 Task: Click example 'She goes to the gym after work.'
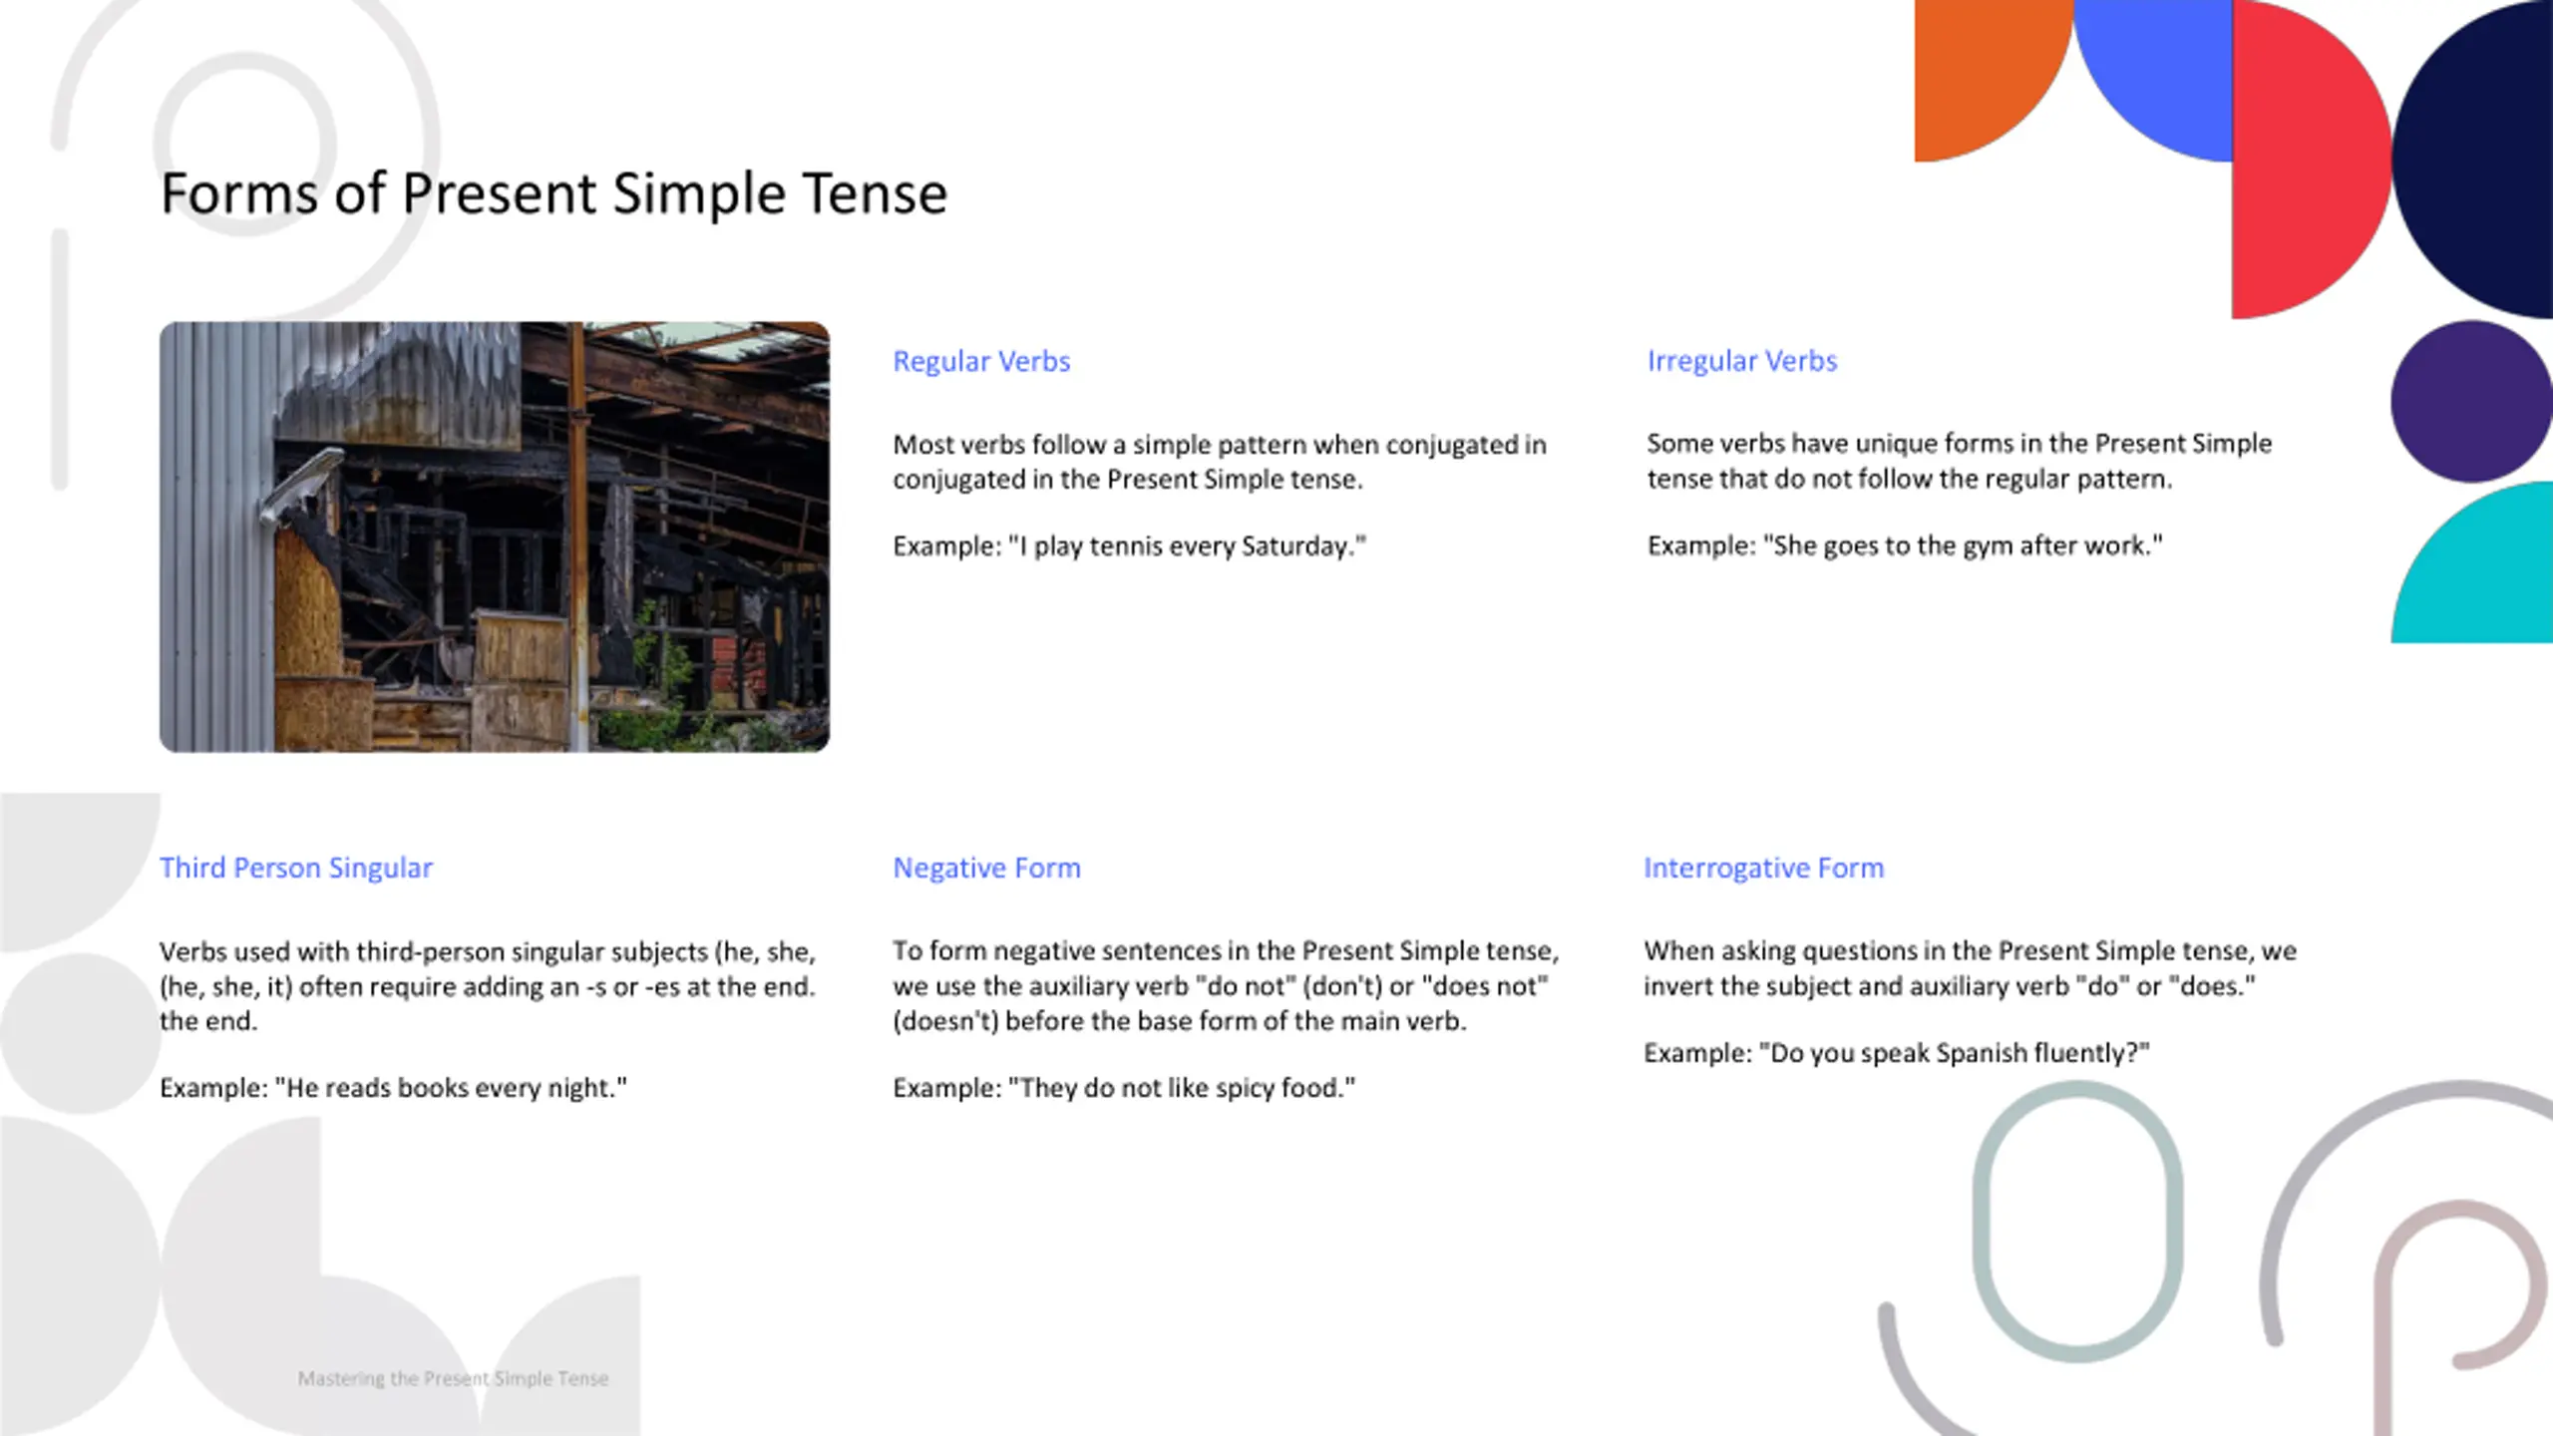click(x=1905, y=545)
